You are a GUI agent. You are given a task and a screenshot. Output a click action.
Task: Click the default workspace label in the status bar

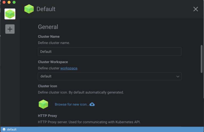pyautogui.click(x=12, y=129)
